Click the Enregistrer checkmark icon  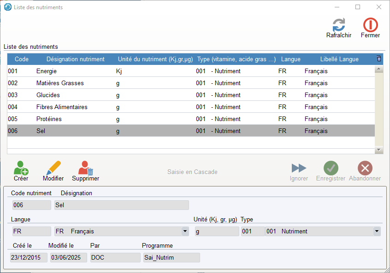pyautogui.click(x=331, y=168)
